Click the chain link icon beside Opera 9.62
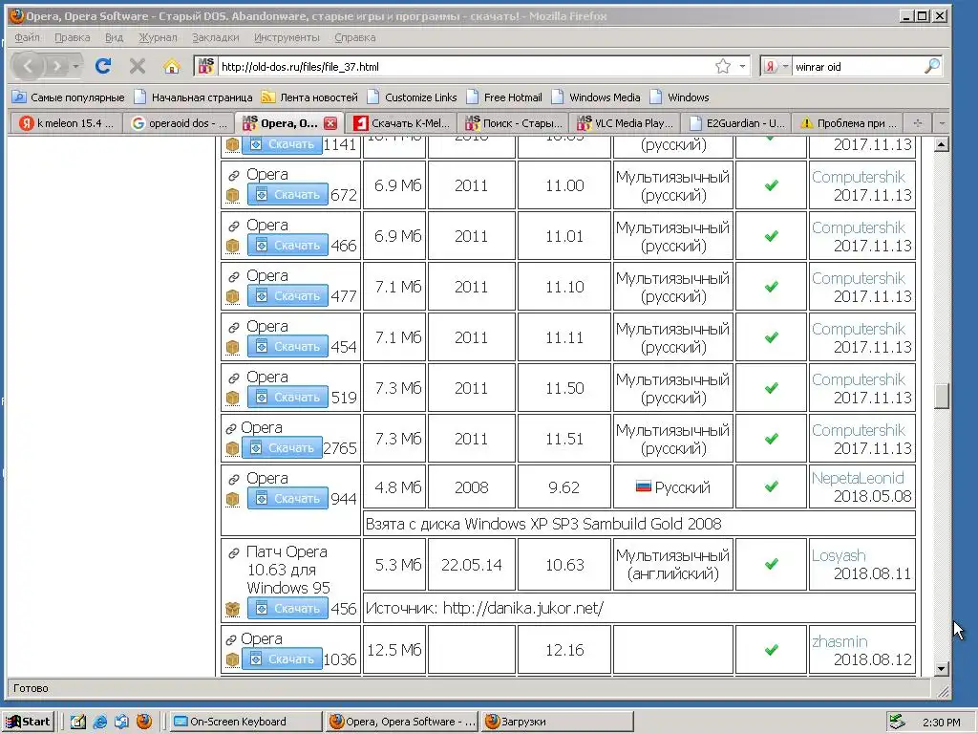 tap(233, 480)
